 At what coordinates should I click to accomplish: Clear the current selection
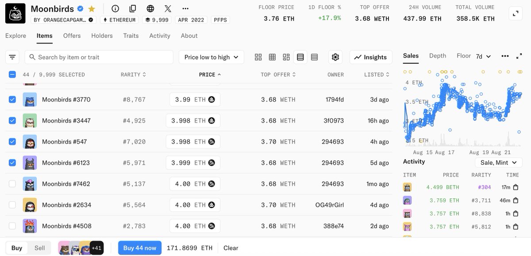tap(231, 248)
